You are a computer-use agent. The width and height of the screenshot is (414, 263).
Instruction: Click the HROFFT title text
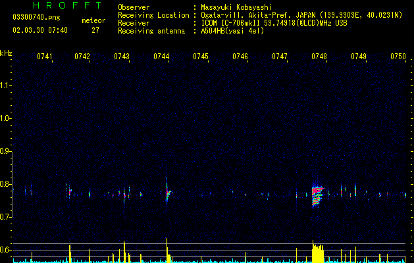[68, 5]
